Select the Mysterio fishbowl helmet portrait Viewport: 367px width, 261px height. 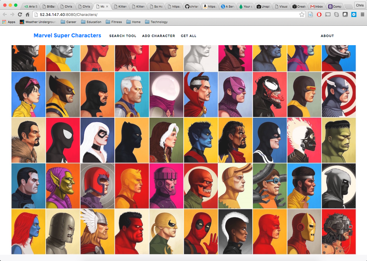tap(166, 94)
